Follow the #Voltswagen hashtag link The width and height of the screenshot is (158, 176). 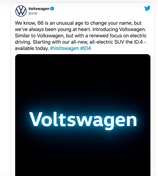coord(64,48)
